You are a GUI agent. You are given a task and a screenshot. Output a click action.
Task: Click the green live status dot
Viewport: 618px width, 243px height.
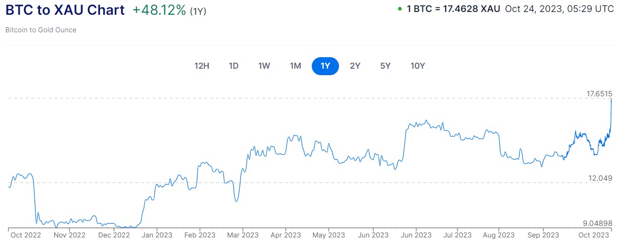click(399, 9)
